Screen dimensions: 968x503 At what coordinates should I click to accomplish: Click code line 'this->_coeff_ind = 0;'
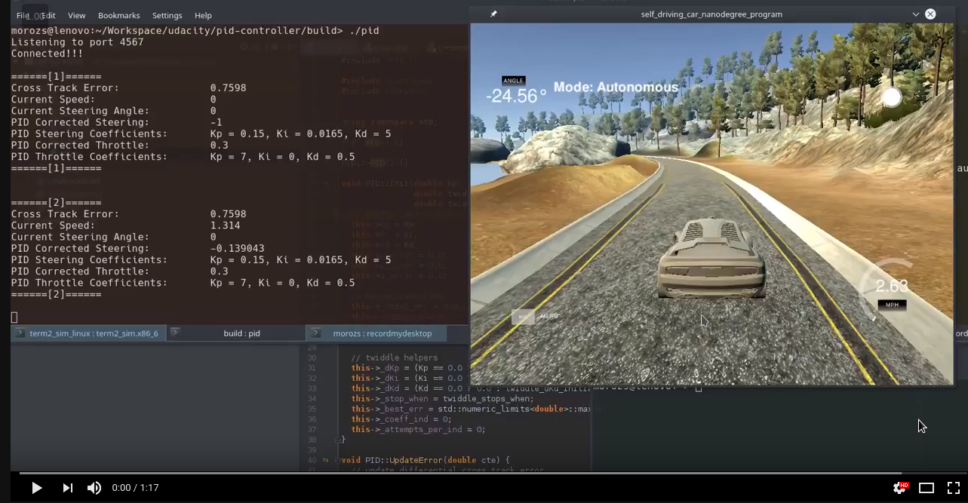click(401, 419)
